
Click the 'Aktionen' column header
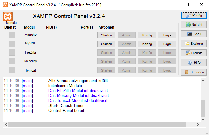[106, 27]
